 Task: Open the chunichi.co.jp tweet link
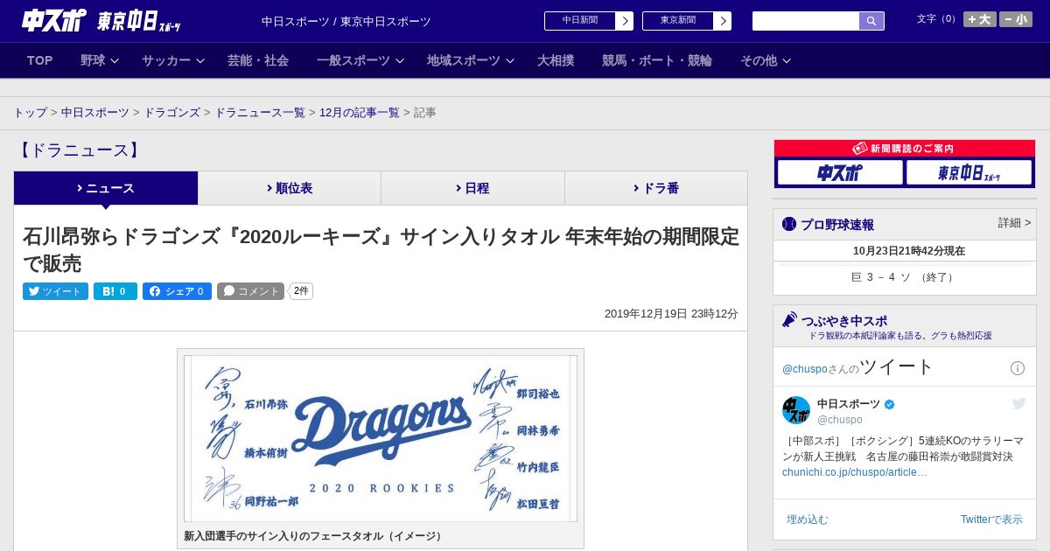[855, 472]
